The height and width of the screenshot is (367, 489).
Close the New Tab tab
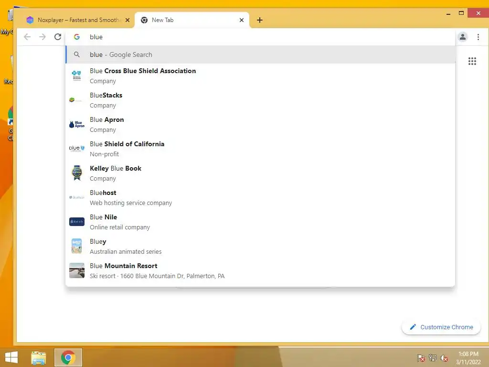coord(241,20)
